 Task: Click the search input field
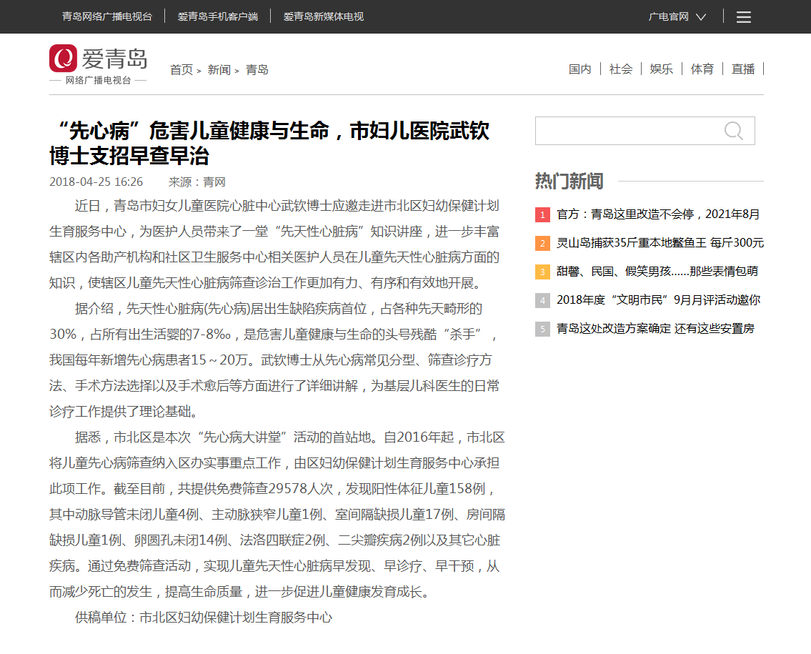tap(627, 131)
